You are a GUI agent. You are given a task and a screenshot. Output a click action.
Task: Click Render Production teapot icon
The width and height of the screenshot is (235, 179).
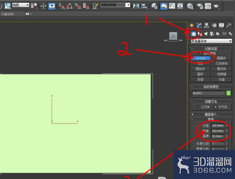coord(216,6)
